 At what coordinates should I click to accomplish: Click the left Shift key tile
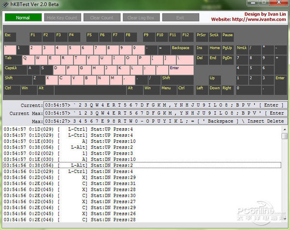(x=18, y=80)
